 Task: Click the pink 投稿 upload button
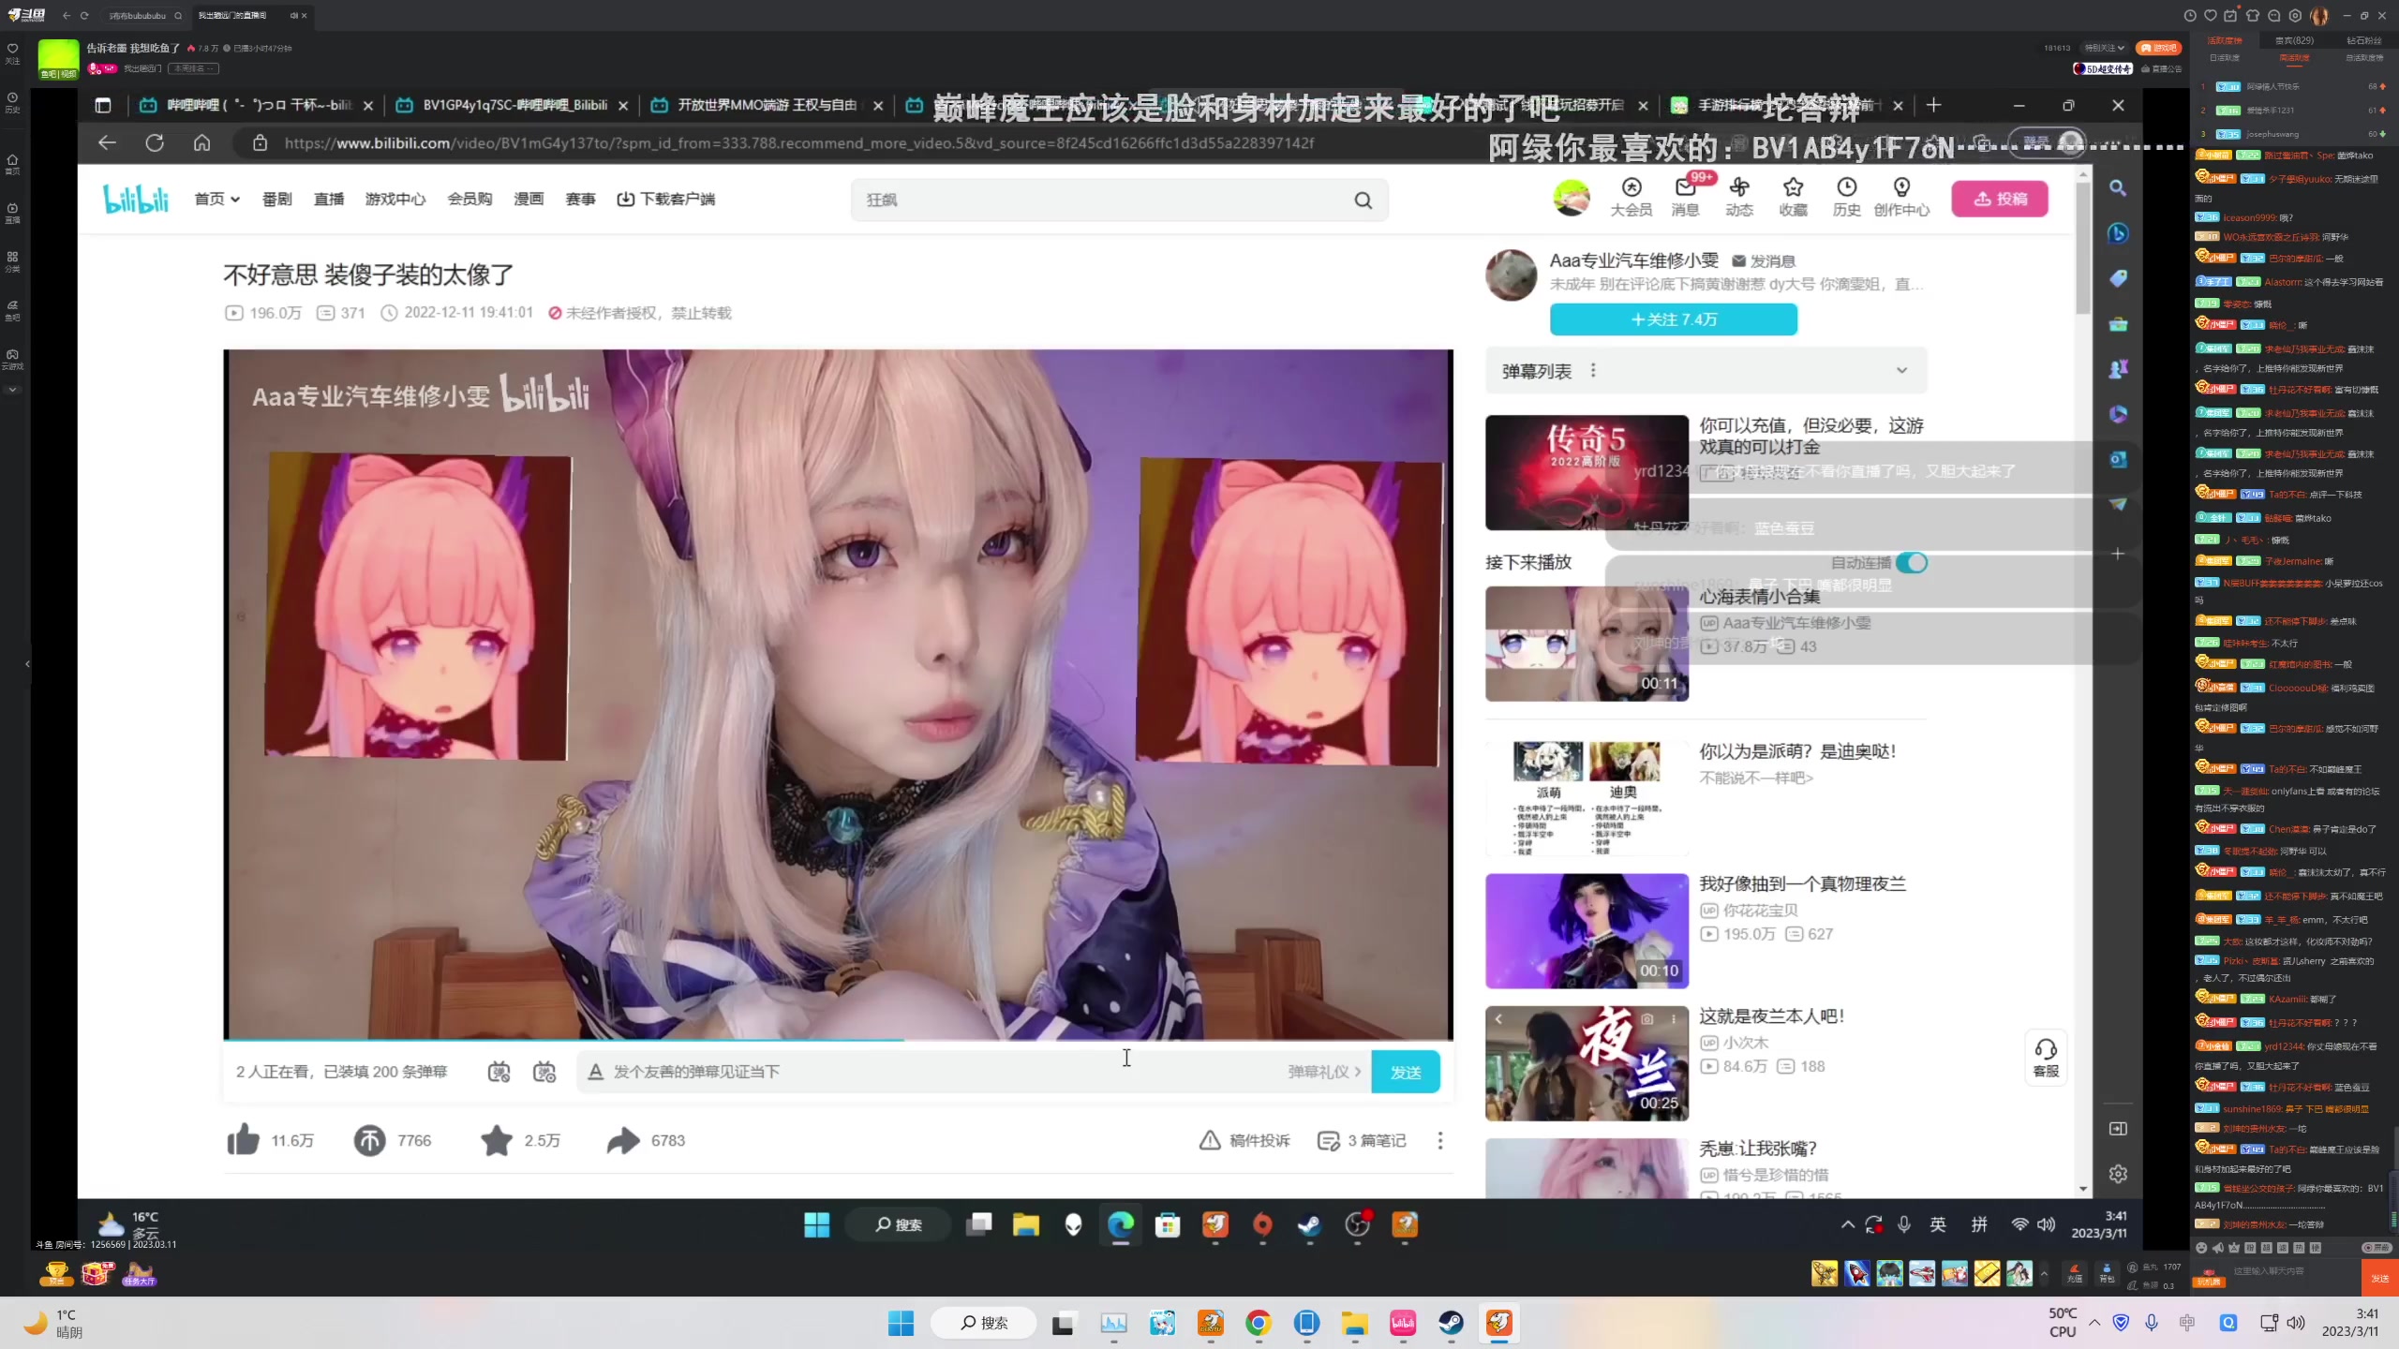2000,199
